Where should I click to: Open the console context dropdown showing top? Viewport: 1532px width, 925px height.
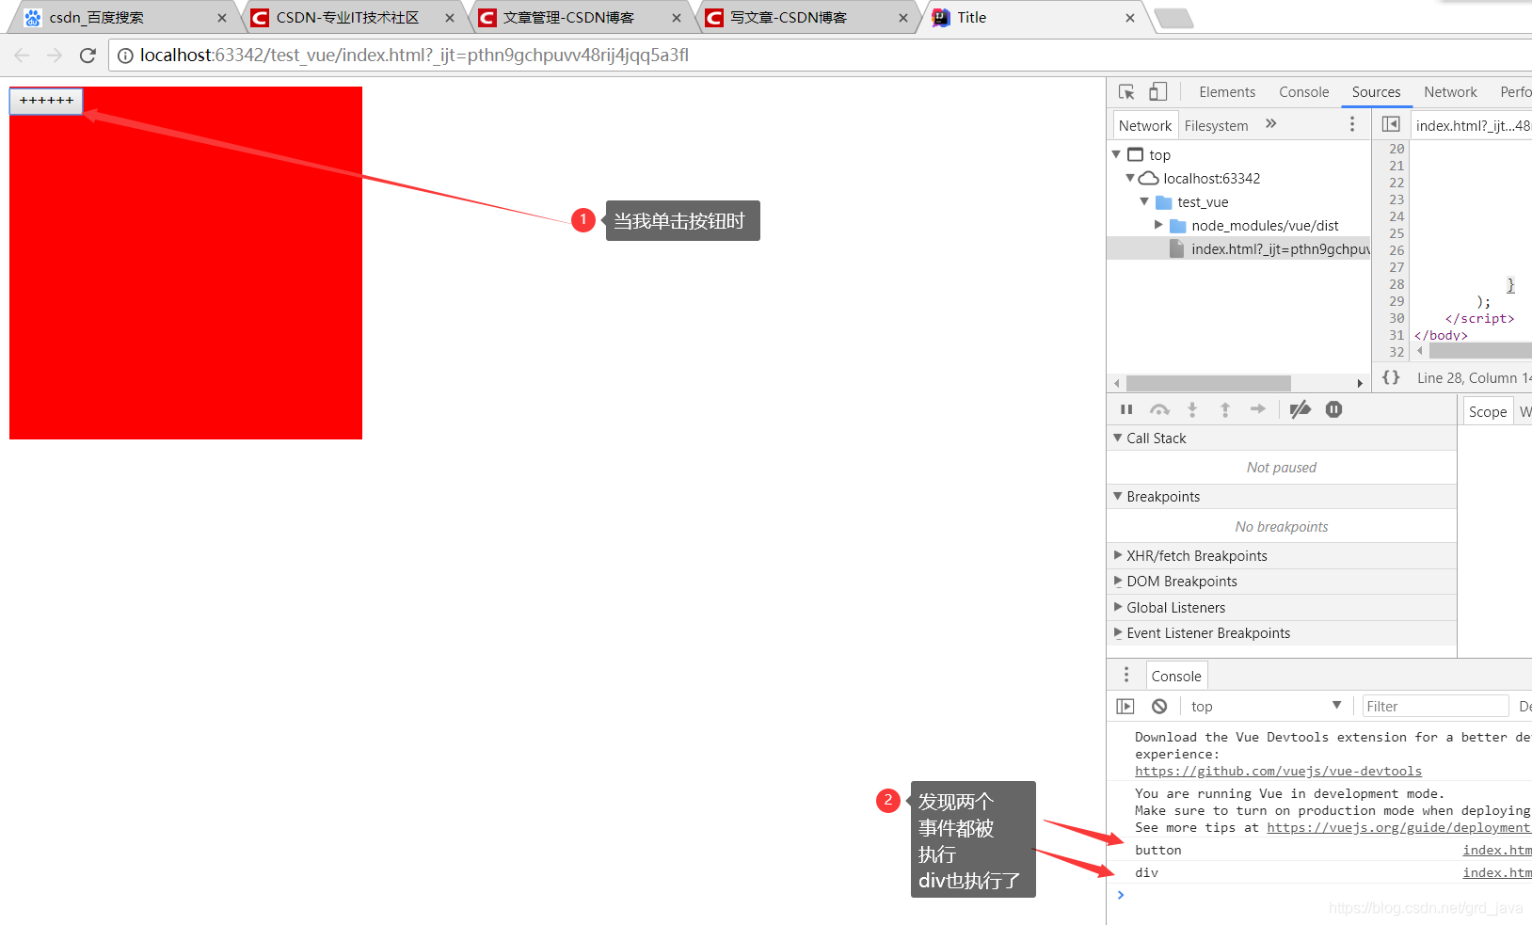[1266, 706]
